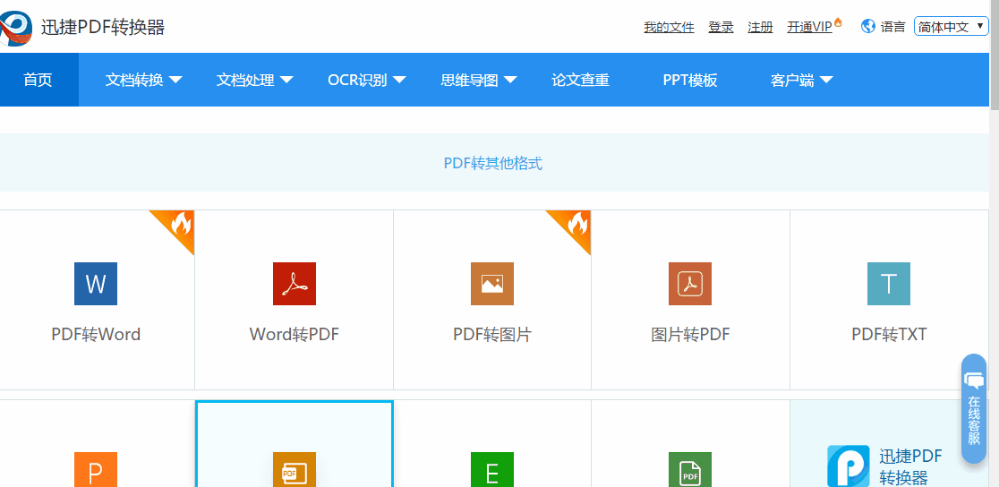Click the dark green PDF file icon
This screenshot has height=487, width=999.
[690, 470]
